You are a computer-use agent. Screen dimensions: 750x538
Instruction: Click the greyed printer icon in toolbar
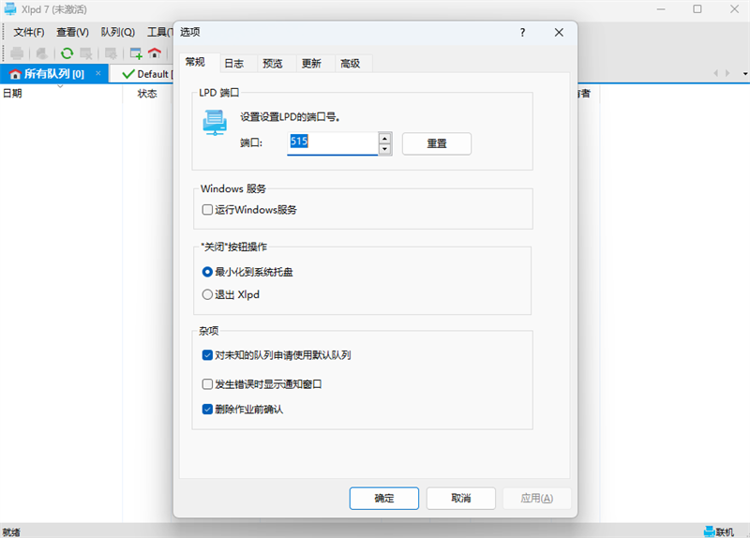click(17, 53)
